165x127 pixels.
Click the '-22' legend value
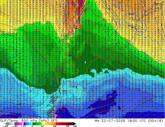coord(15,126)
